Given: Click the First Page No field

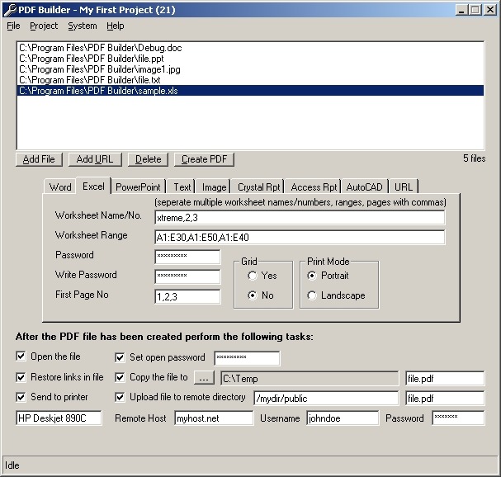Looking at the screenshot, I should click(187, 296).
